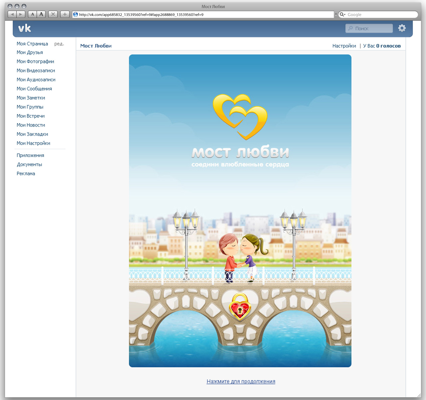Stop loading with the X toolbar button
Screen dimensions: 426x400
pyautogui.click(x=53, y=14)
